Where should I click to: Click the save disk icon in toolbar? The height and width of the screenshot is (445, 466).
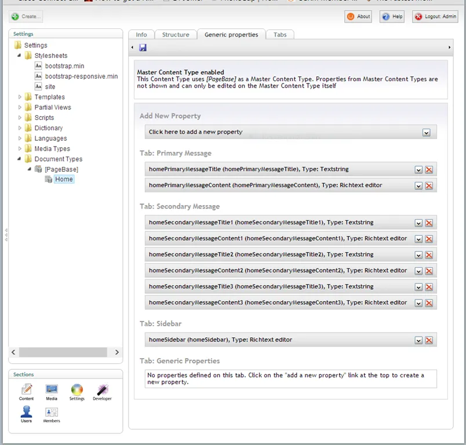[x=143, y=48]
